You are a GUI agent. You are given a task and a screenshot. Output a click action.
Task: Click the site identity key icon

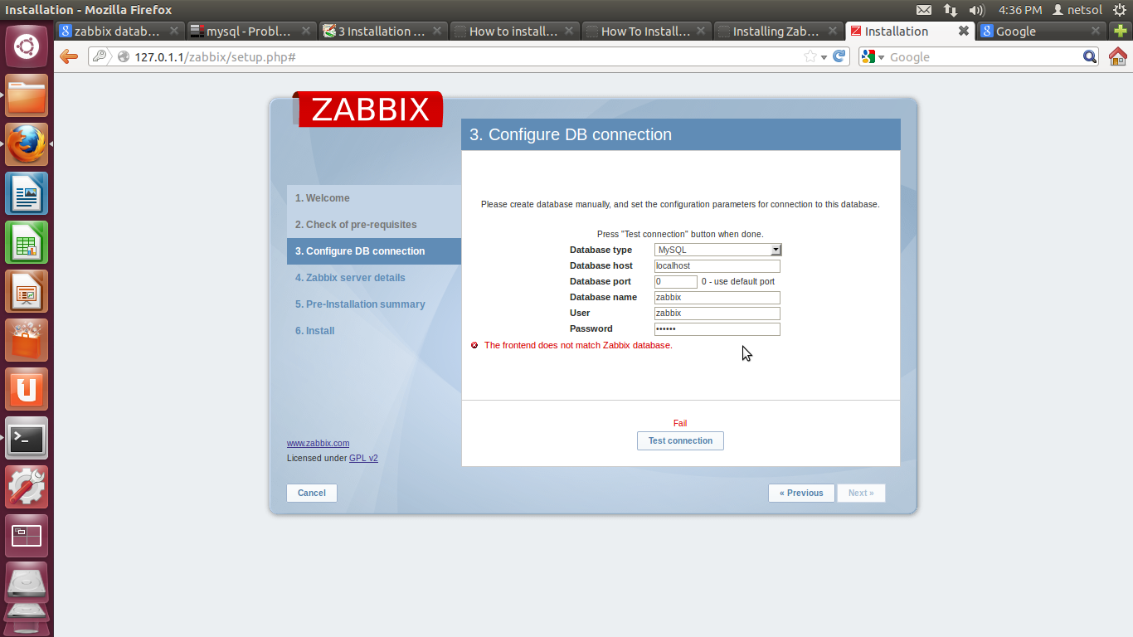click(x=100, y=56)
